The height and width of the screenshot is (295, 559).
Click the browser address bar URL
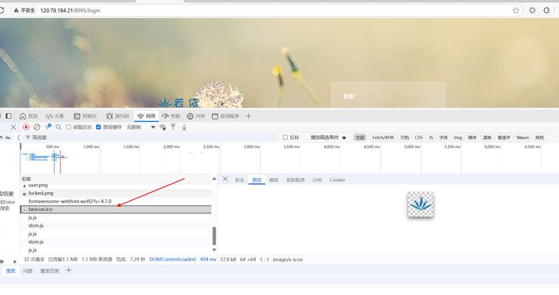click(71, 11)
